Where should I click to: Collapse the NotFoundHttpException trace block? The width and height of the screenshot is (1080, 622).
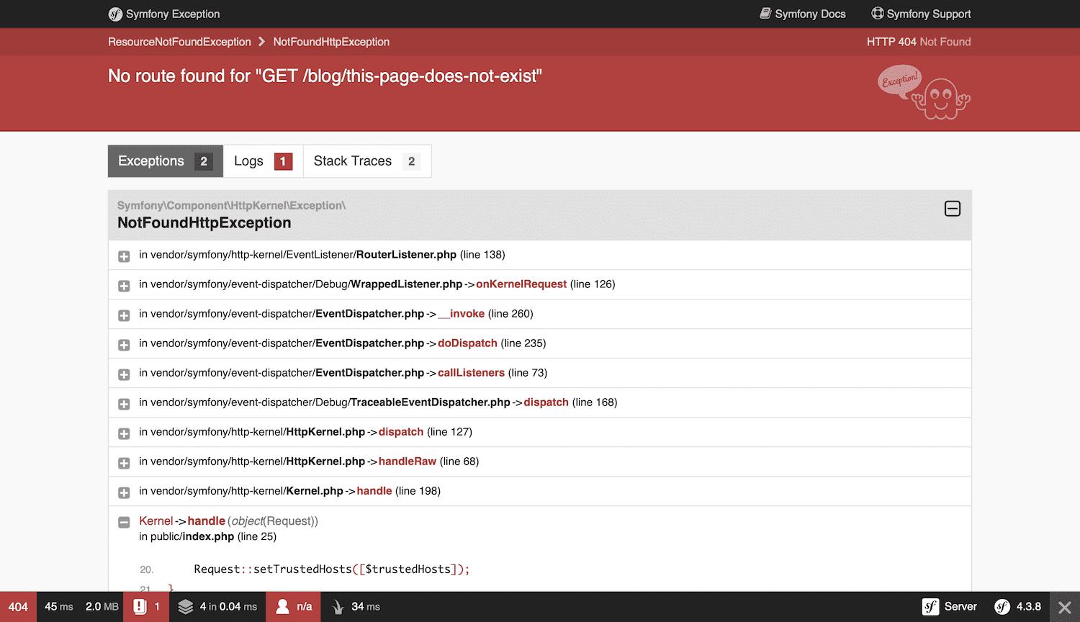[x=952, y=209]
